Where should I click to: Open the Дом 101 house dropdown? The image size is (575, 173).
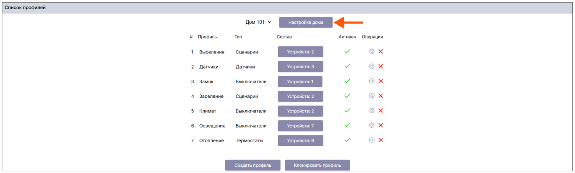pos(258,22)
